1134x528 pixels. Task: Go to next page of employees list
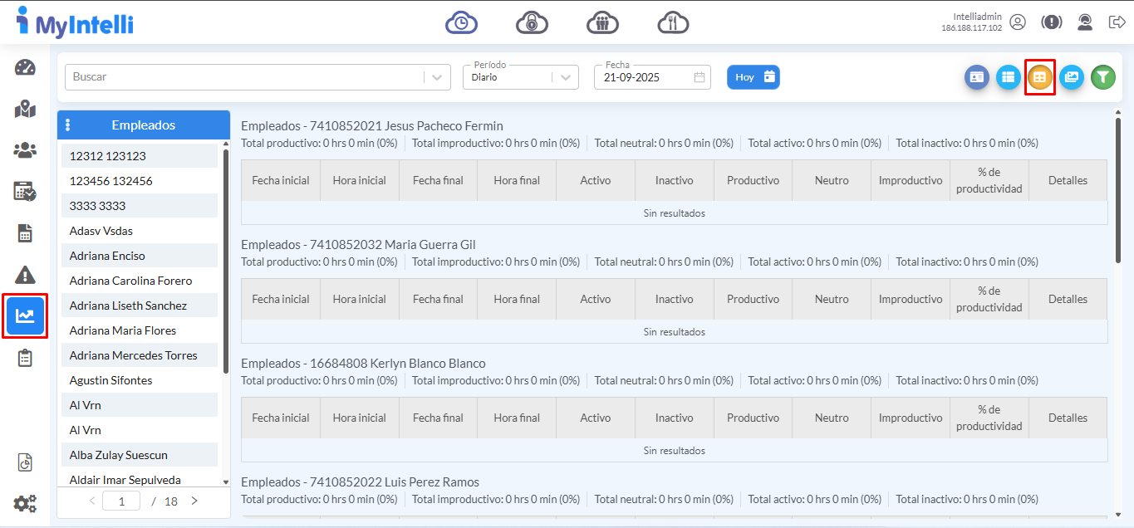coord(194,501)
